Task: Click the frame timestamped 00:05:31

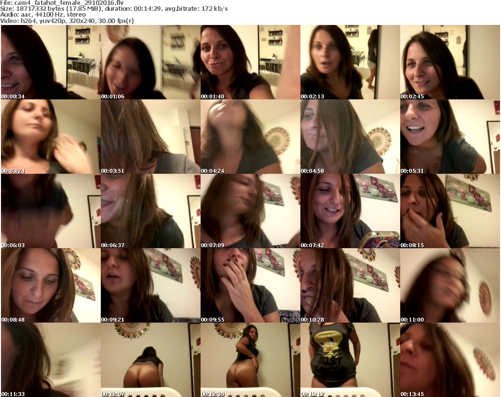Action: tap(450, 137)
